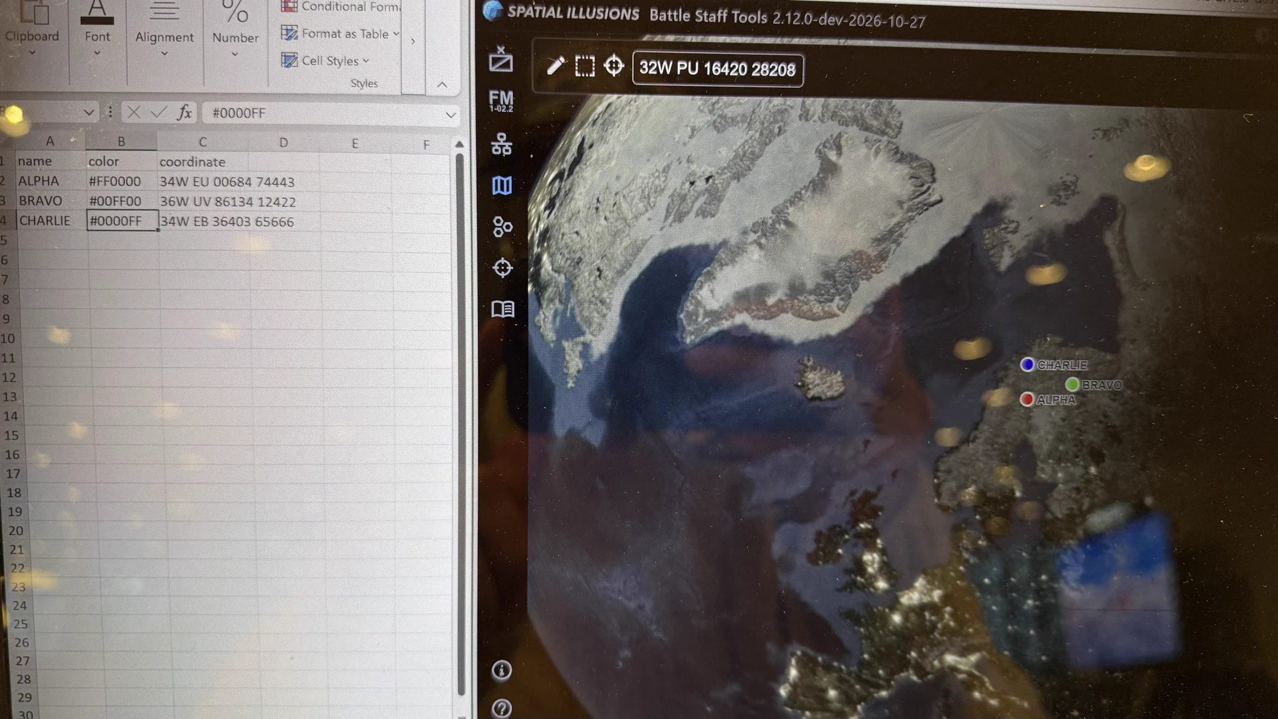1278x719 pixels.
Task: Click the MGRS coordinate field 32W PU 16420 28208
Action: click(x=718, y=69)
